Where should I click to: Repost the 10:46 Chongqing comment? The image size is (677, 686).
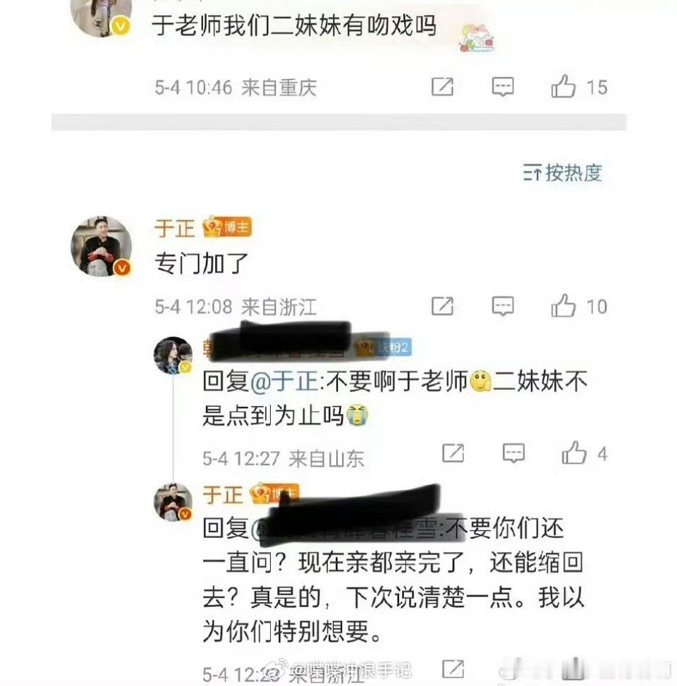442,87
